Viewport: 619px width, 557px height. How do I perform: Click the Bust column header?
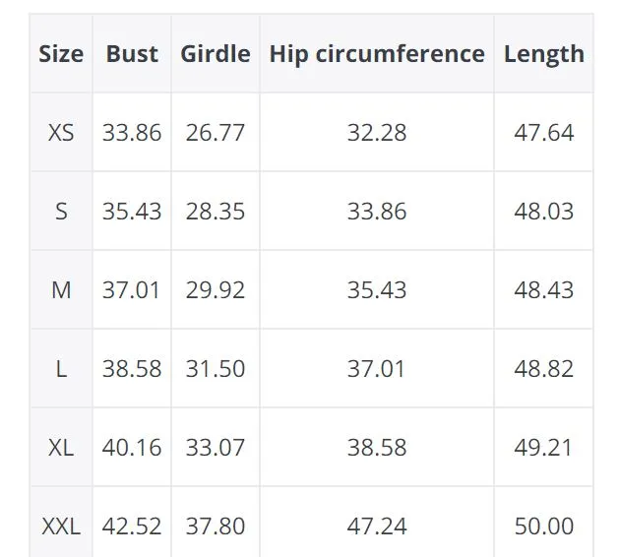(132, 54)
